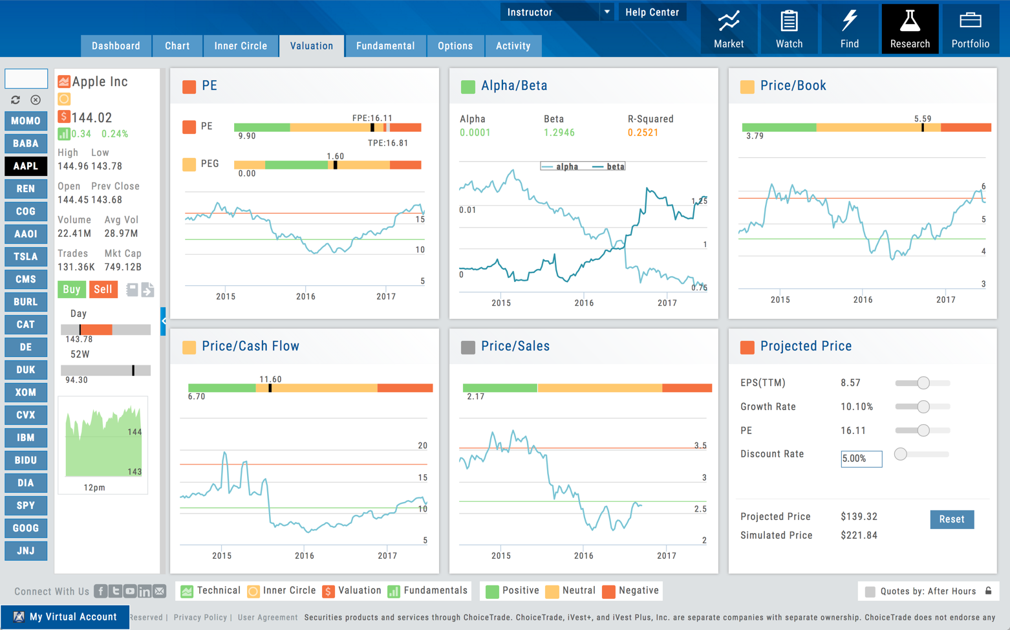Switch to the Chart tab
Viewport: 1010px width, 630px height.
click(x=177, y=46)
